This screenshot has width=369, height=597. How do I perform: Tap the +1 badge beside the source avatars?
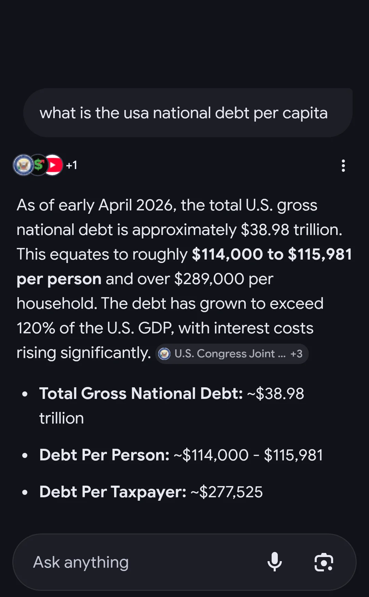pos(71,165)
